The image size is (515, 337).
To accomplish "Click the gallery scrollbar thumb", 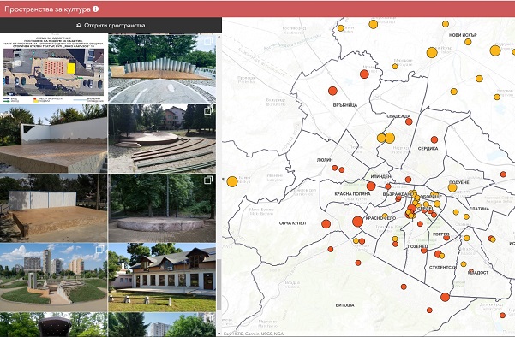I will (x=219, y=285).
